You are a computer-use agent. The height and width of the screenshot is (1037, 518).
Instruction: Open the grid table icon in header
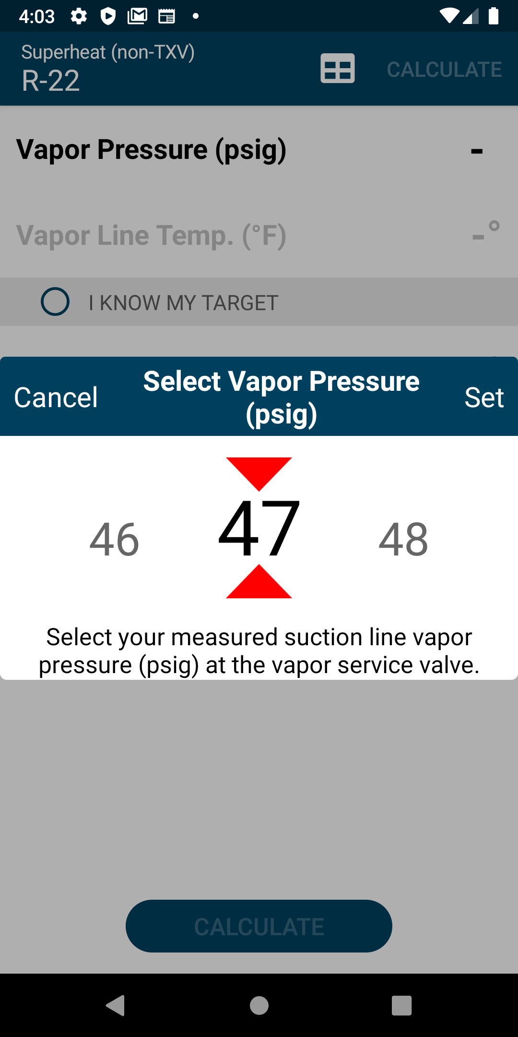pyautogui.click(x=338, y=68)
